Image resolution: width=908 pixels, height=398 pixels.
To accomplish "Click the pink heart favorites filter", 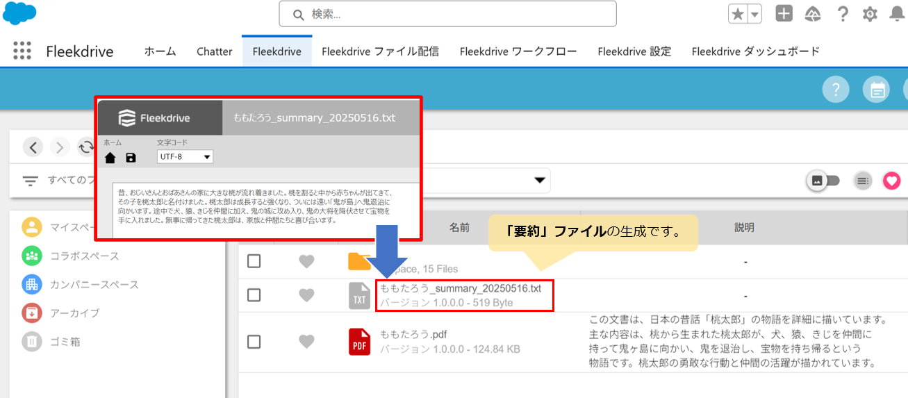I will click(892, 181).
